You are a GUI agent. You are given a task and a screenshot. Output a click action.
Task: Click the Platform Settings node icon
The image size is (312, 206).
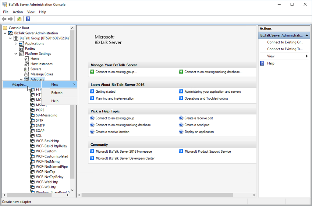click(21, 54)
